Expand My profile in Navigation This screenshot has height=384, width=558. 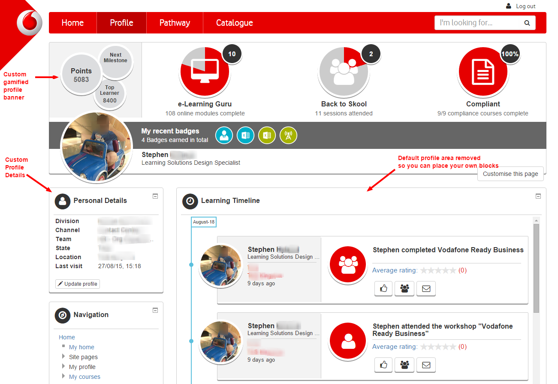click(64, 367)
